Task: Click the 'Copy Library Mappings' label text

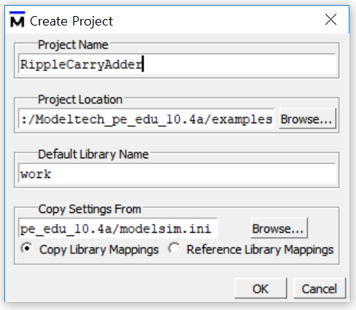Action: point(99,249)
